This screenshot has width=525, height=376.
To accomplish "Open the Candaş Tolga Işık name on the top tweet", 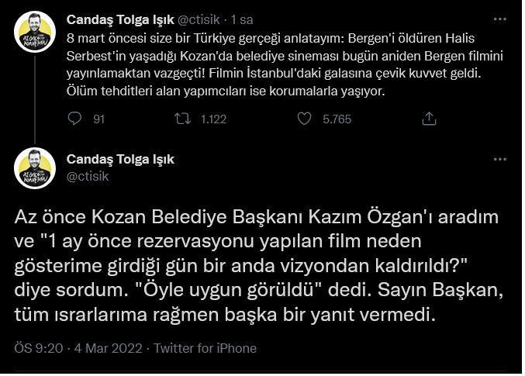I will pyautogui.click(x=120, y=19).
